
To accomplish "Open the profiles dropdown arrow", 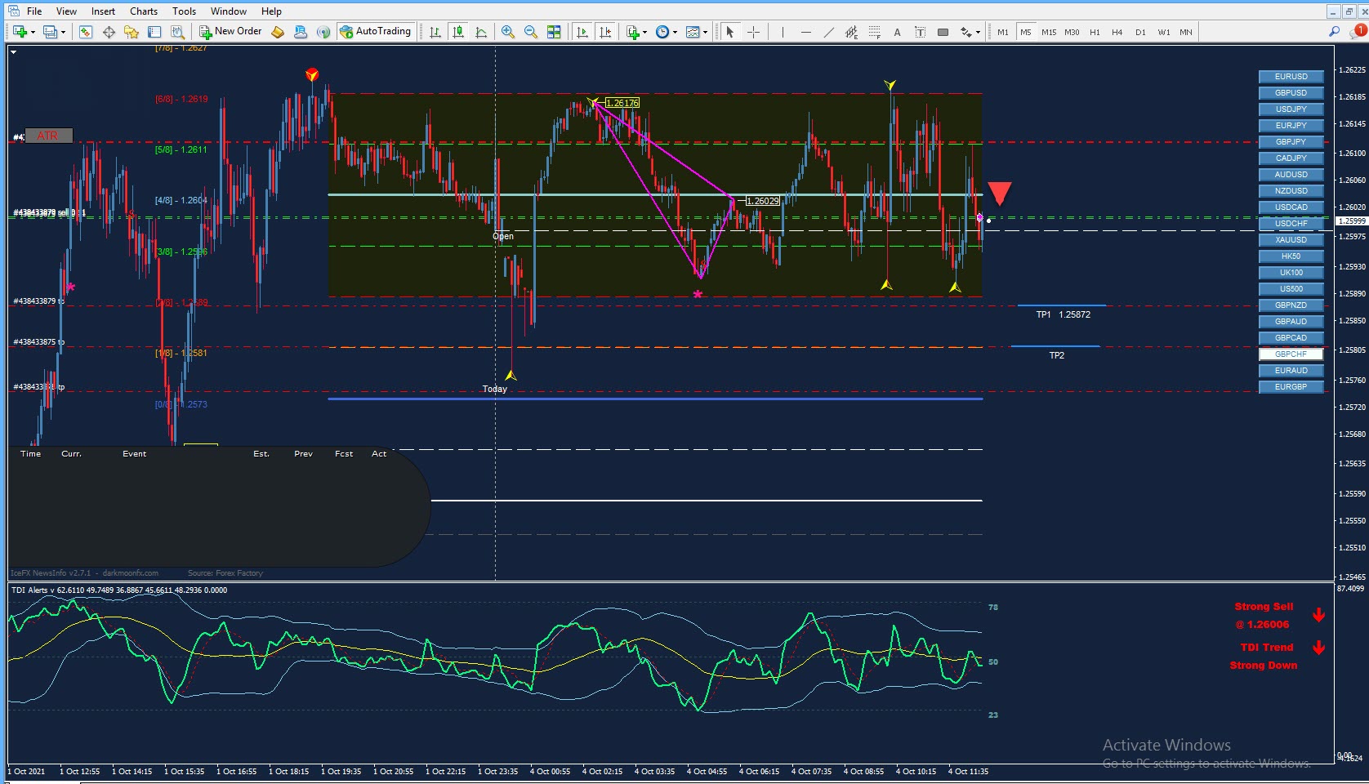I will pyautogui.click(x=63, y=33).
